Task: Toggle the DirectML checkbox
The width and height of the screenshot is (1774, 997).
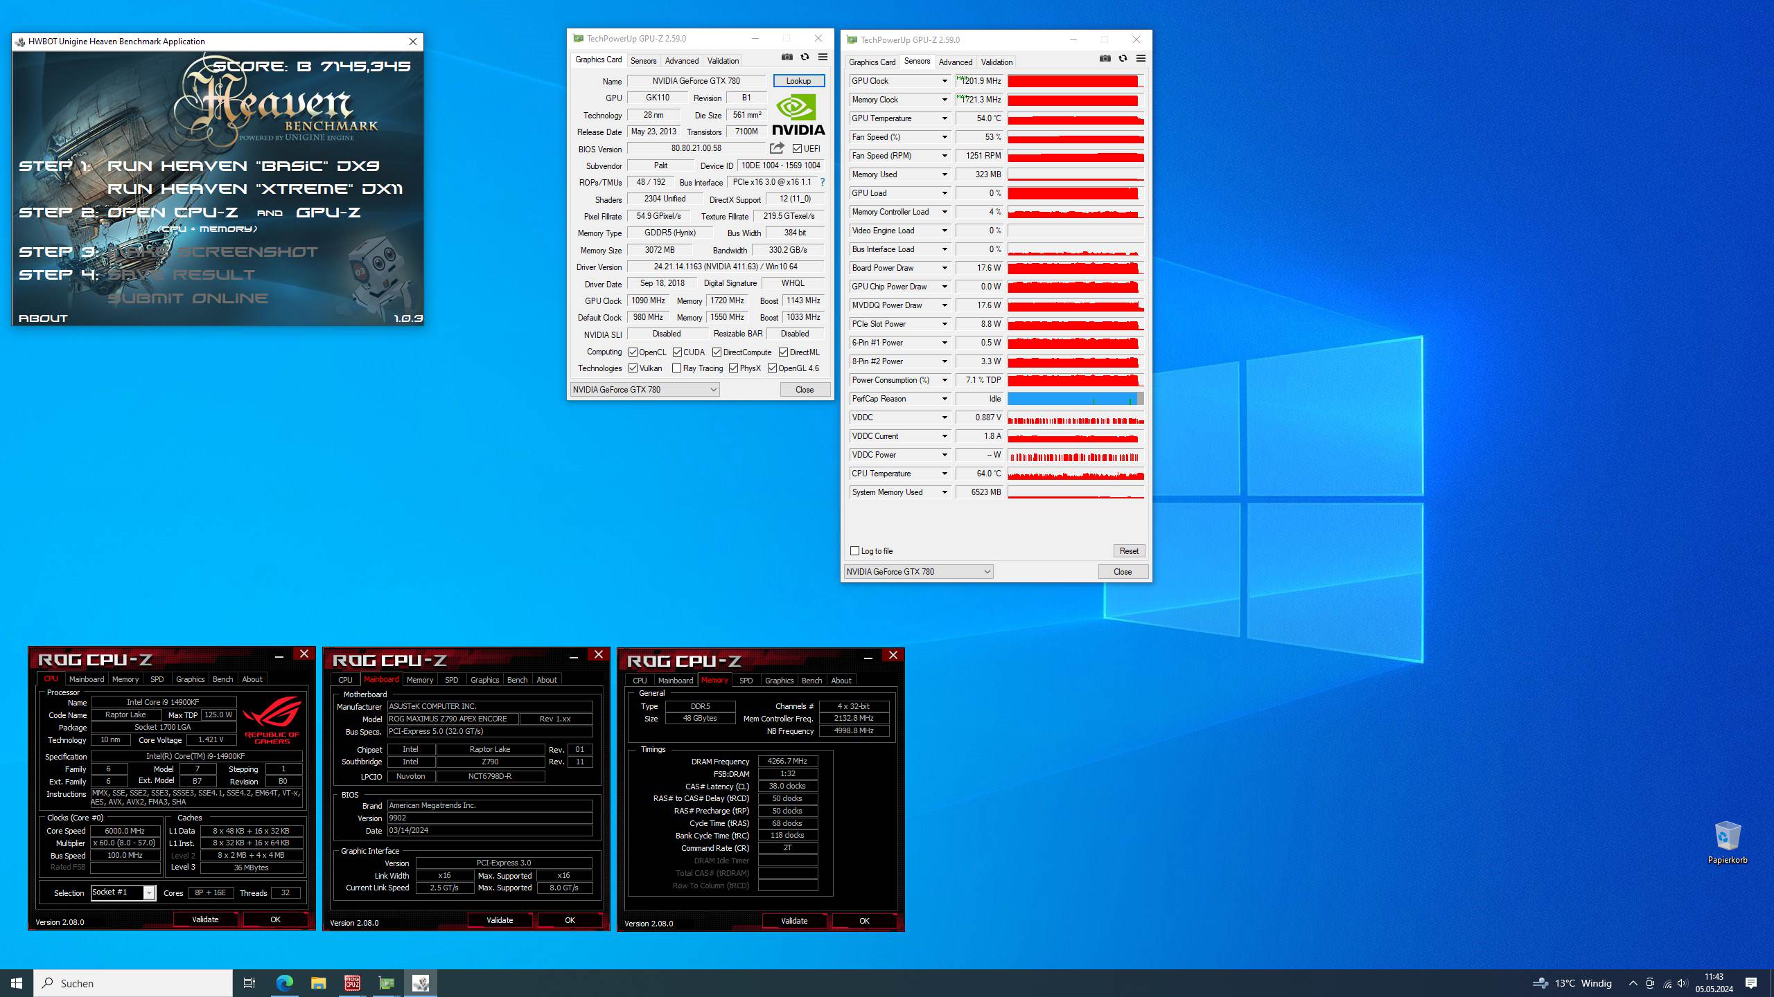Action: [783, 352]
